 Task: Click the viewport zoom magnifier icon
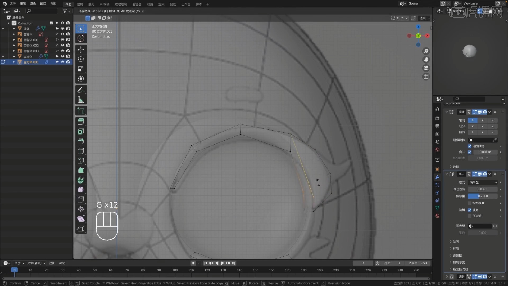tap(426, 51)
